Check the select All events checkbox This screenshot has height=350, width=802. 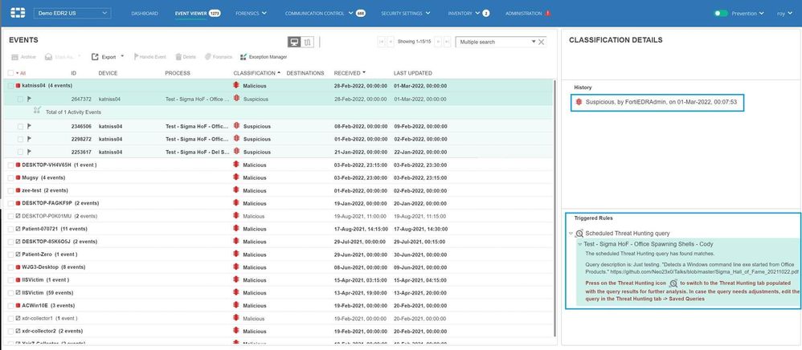click(10, 73)
